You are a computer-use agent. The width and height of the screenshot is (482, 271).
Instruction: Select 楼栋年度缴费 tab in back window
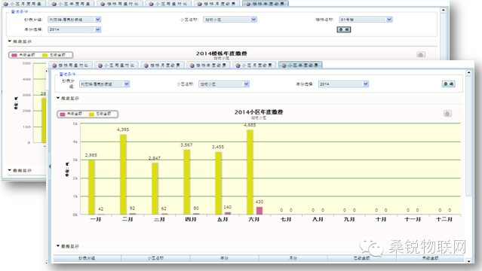pyautogui.click(x=266, y=4)
